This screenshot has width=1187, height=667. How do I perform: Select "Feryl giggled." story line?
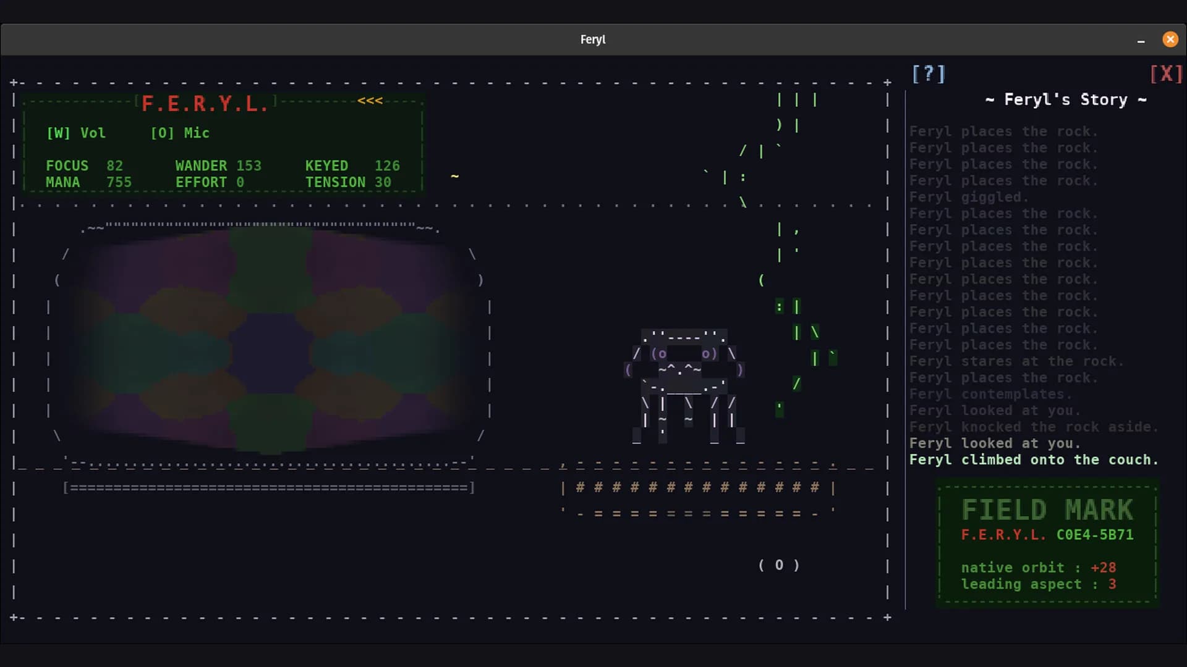[x=969, y=197]
